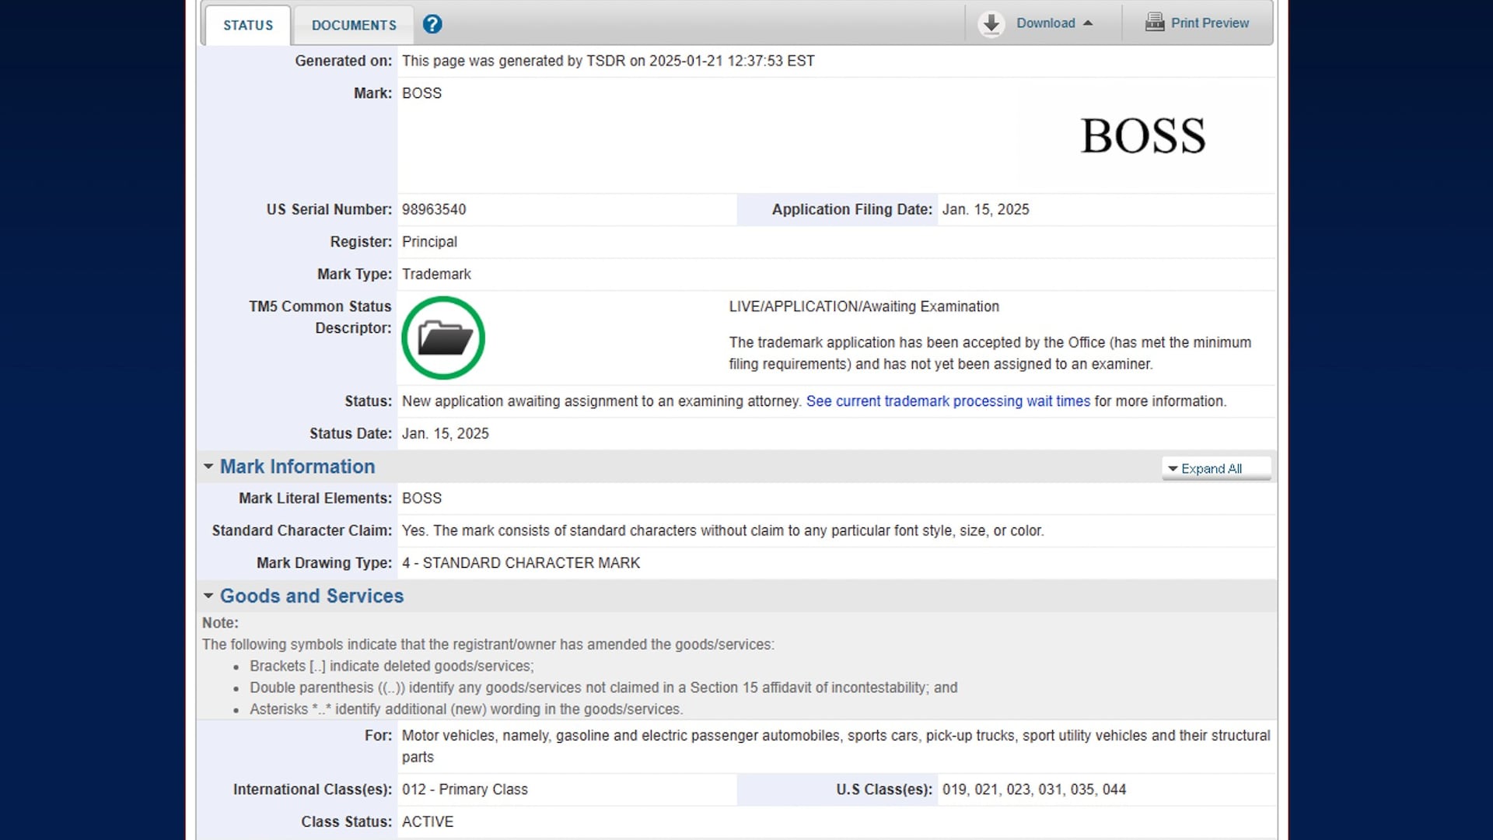
Task: Click the Asterisks additional wording note bullet
Action: coord(467,709)
